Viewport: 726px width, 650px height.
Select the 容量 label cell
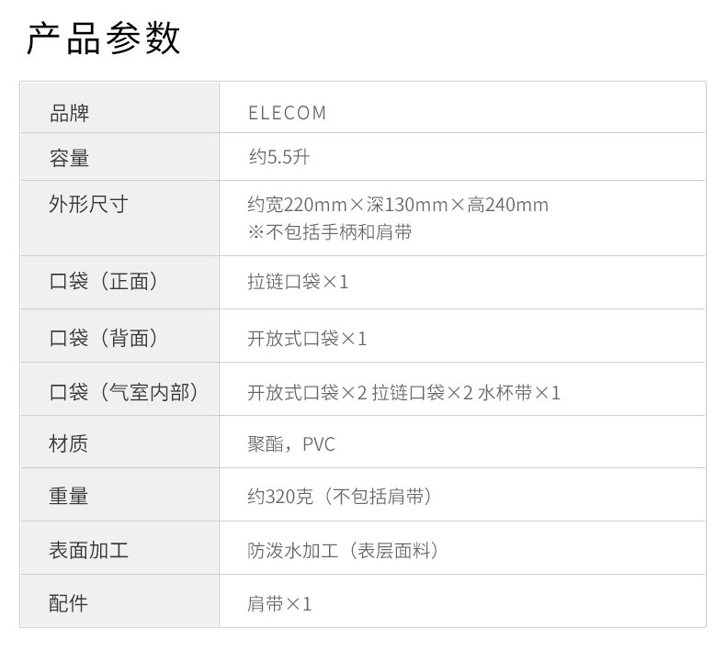[69, 158]
